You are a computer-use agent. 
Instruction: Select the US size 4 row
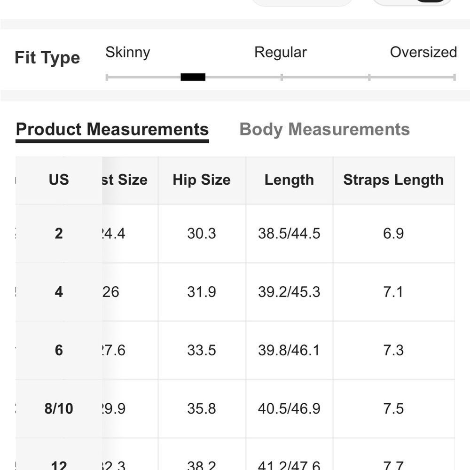[x=59, y=292]
